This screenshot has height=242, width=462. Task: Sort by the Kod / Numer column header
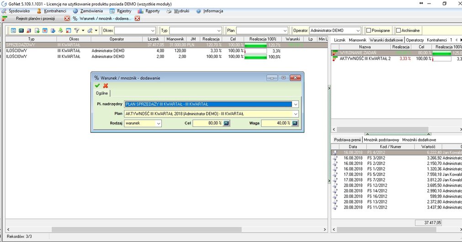(390, 147)
